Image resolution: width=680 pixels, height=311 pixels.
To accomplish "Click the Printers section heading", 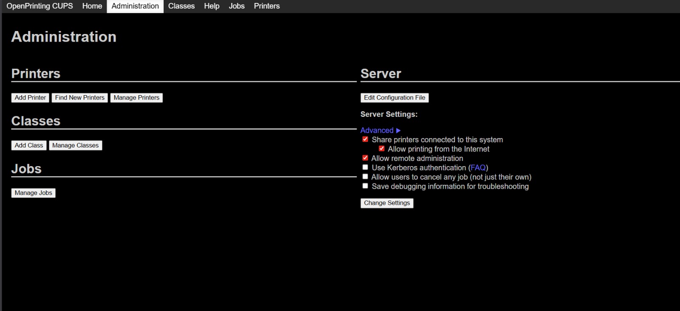I will point(36,74).
